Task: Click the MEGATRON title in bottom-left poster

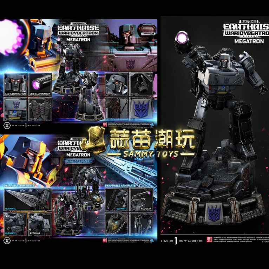Action: click(x=78, y=155)
